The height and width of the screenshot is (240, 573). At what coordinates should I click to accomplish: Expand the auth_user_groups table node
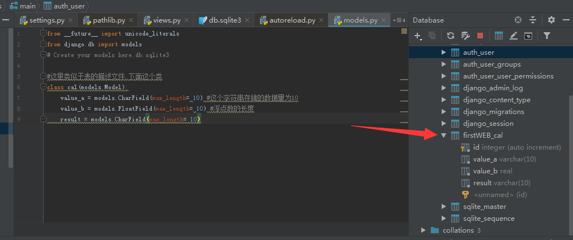[x=444, y=64]
